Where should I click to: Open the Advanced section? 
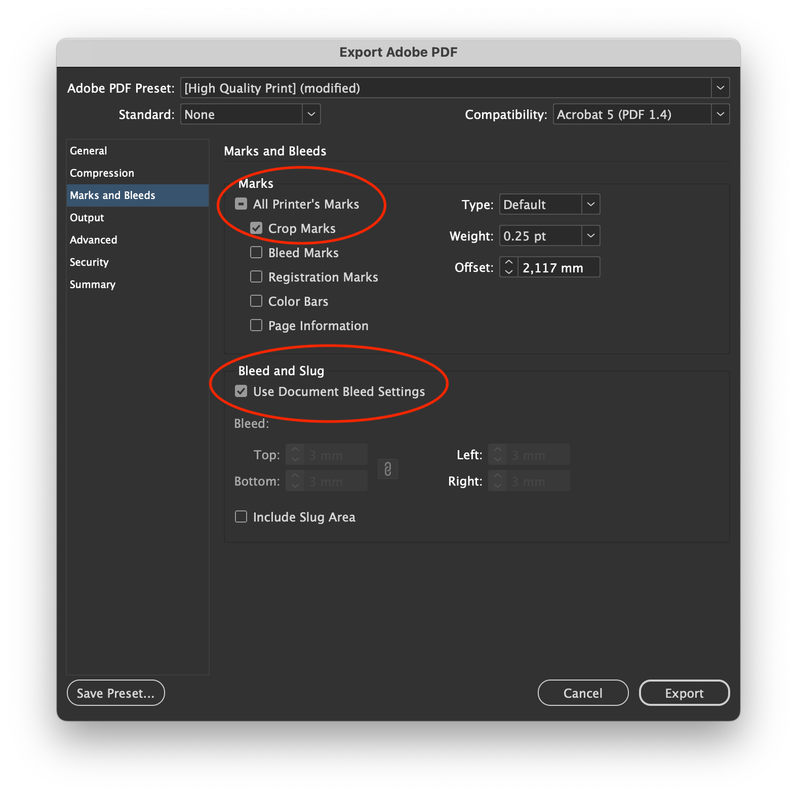(x=138, y=240)
